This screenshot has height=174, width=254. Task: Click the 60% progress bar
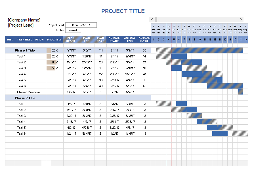[52, 62]
